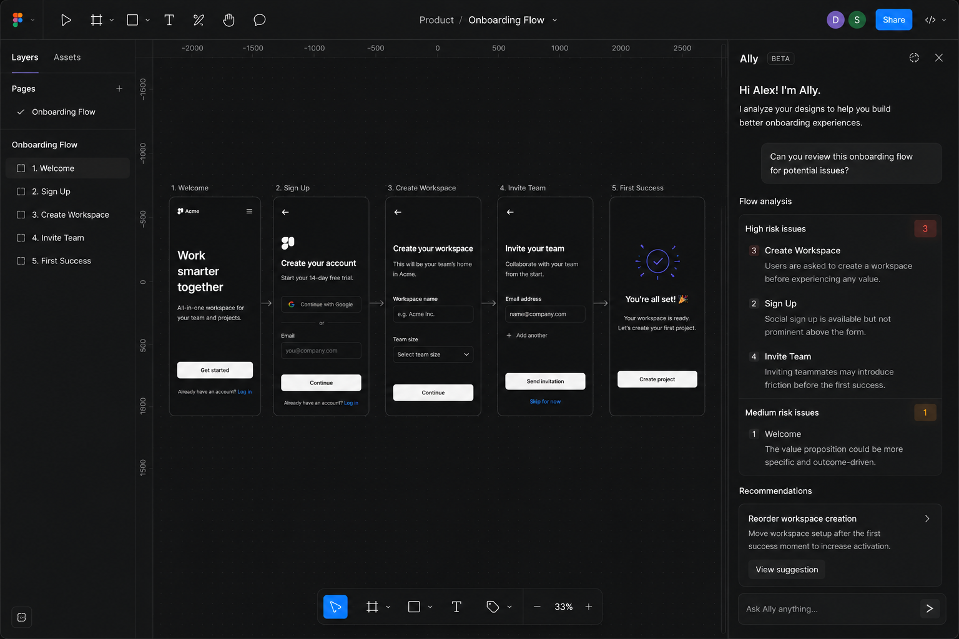Click Continue with Google button
The width and height of the screenshot is (959, 639).
click(x=321, y=305)
